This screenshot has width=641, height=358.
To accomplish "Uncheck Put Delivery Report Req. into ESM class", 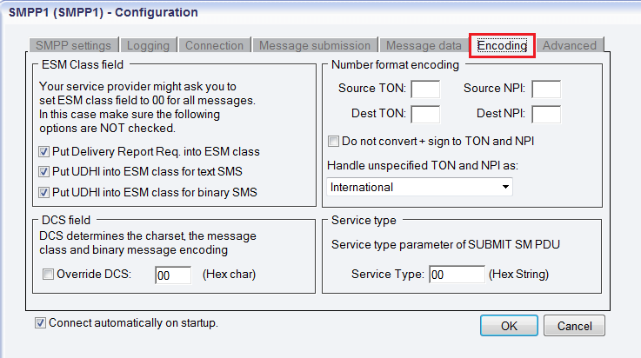I will [43, 152].
